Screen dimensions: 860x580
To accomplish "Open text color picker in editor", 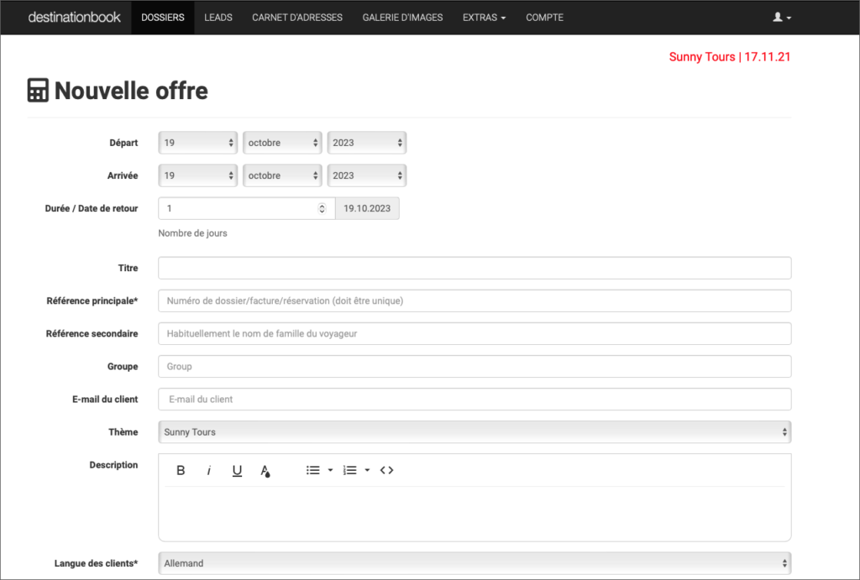I will point(265,471).
